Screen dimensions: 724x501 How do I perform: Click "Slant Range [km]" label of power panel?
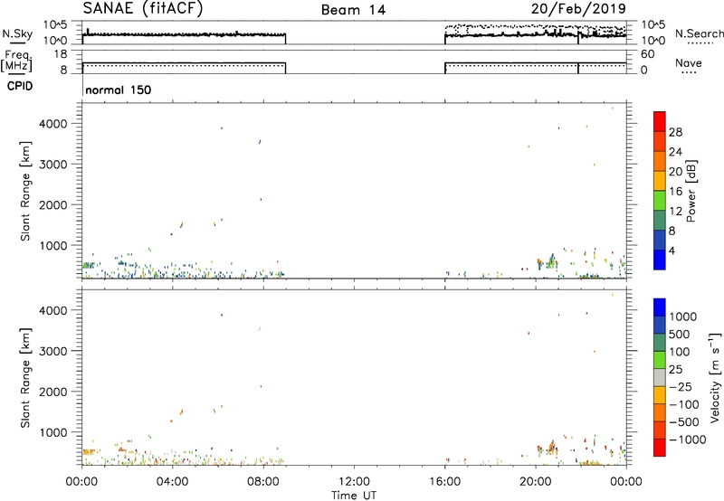(25, 191)
